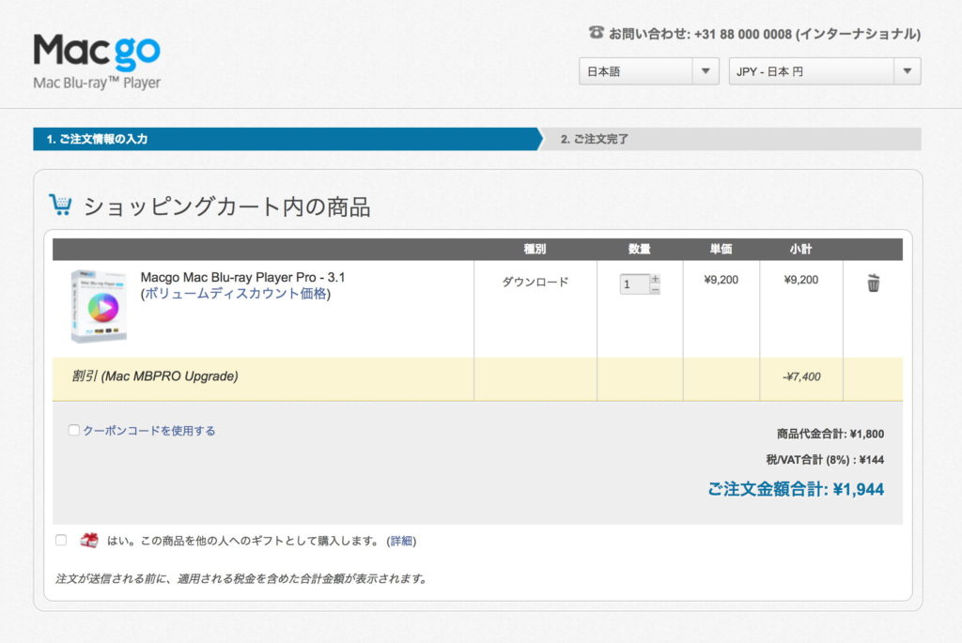Click the gift box icon
The height and width of the screenshot is (643, 962).
[x=89, y=540]
